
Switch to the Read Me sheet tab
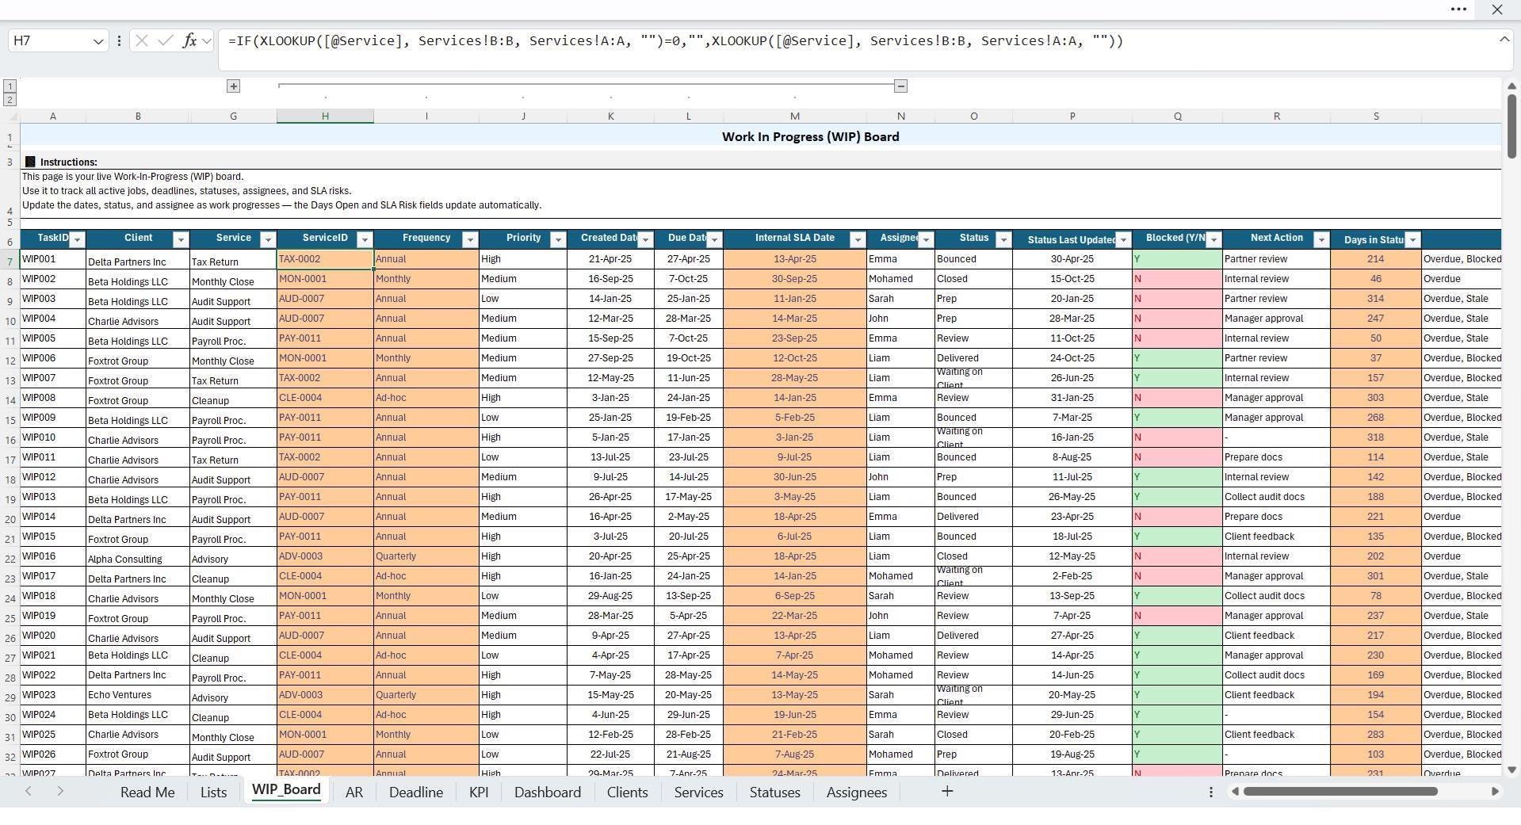click(147, 792)
